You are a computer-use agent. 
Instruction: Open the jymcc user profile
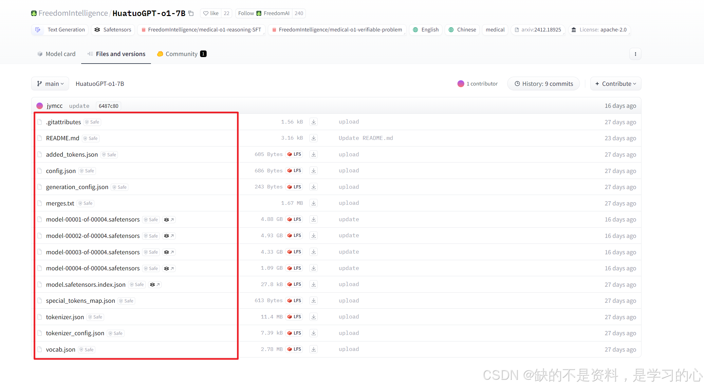pyautogui.click(x=54, y=106)
